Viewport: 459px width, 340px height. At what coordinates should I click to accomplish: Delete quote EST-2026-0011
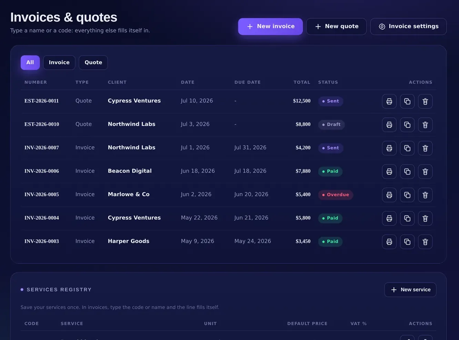click(x=425, y=101)
